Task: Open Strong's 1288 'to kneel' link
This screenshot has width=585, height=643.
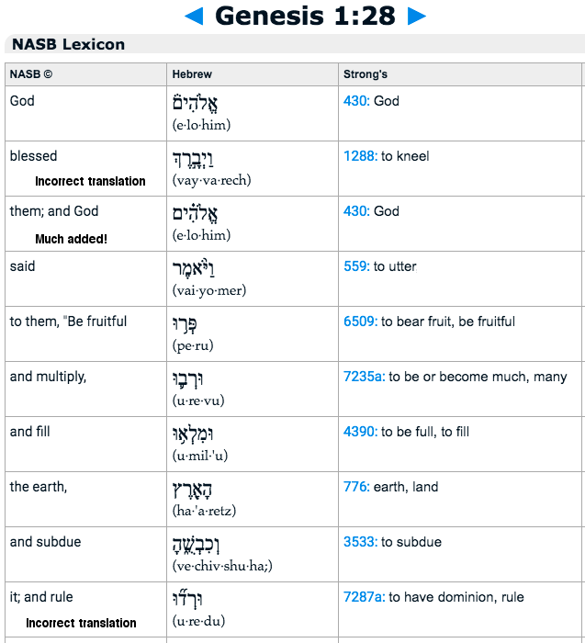Action: (x=359, y=156)
